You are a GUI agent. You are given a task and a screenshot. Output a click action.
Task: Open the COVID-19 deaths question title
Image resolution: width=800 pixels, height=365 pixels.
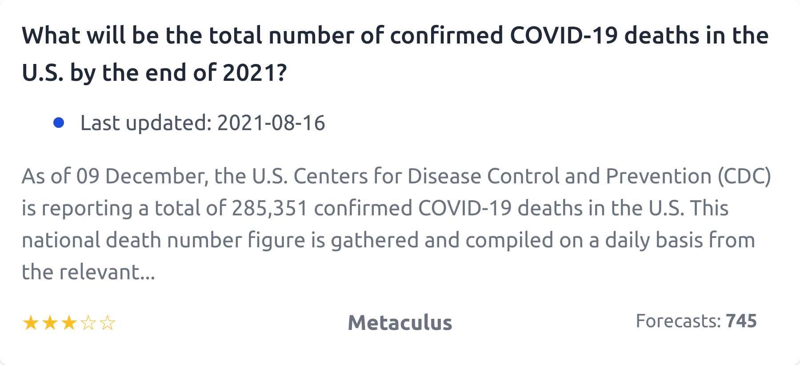pyautogui.click(x=395, y=36)
